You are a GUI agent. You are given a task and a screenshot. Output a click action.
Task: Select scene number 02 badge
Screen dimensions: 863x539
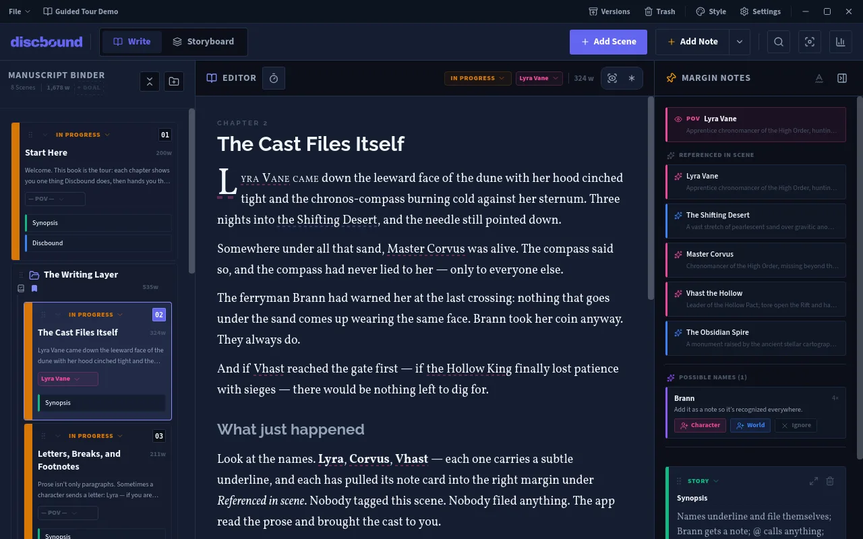[159, 315]
